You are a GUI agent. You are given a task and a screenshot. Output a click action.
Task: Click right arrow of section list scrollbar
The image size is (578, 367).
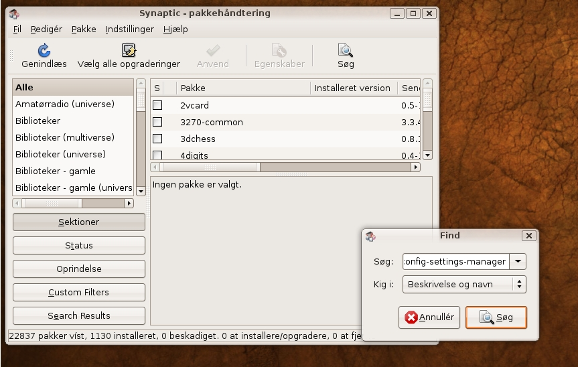point(129,204)
